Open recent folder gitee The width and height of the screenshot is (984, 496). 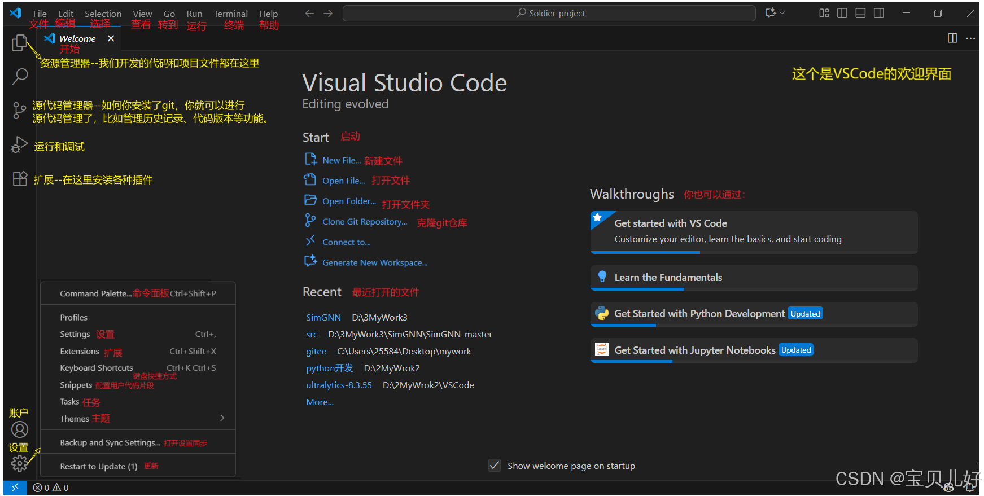tap(316, 351)
